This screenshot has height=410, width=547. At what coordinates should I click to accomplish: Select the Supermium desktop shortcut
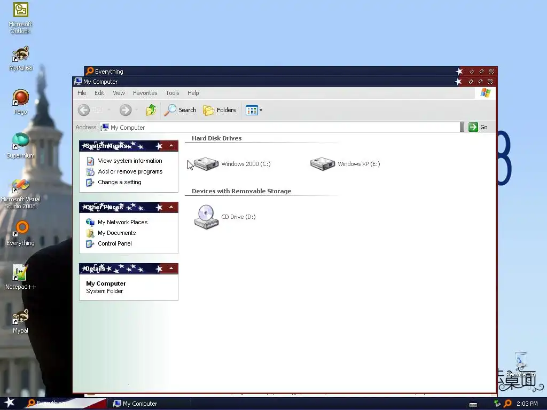[21, 145]
